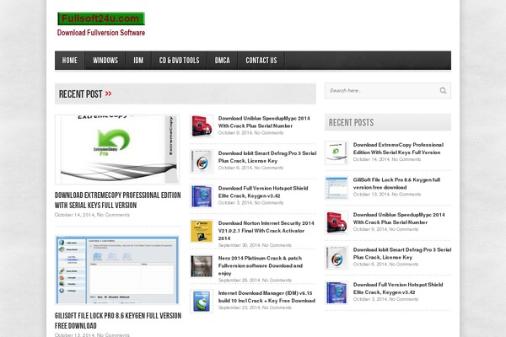The height and width of the screenshot is (337, 506).
Task: Click 'September 23, 2014' date text
Action: coord(239,308)
